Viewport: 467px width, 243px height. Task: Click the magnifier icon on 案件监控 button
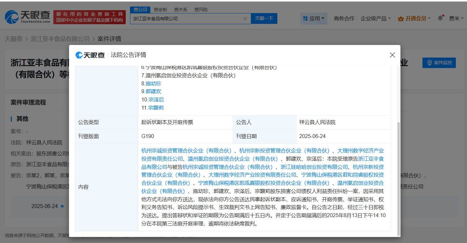430,63
